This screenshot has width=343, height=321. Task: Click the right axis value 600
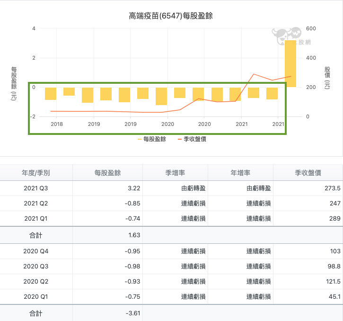tap(311, 28)
